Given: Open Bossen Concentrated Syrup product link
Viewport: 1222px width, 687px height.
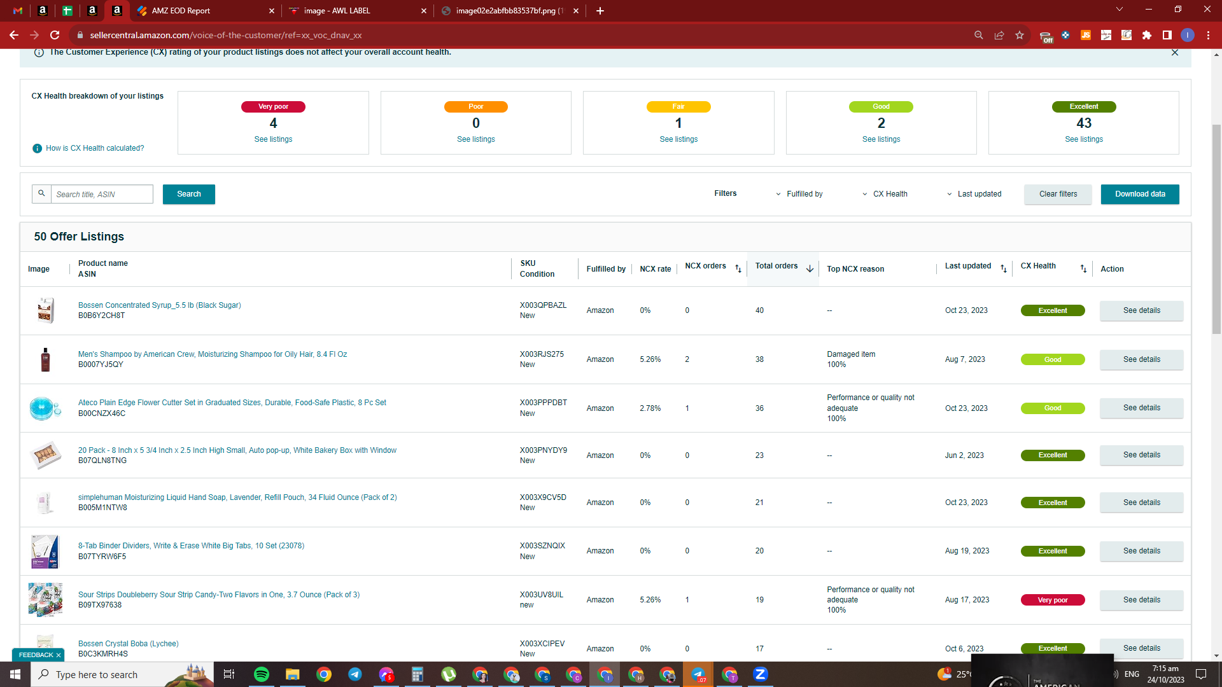Looking at the screenshot, I should (x=159, y=305).
